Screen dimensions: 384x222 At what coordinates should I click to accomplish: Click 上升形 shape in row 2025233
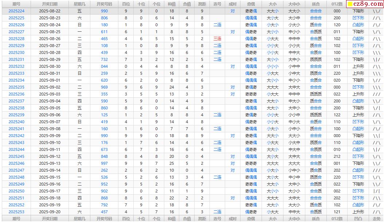358,73
